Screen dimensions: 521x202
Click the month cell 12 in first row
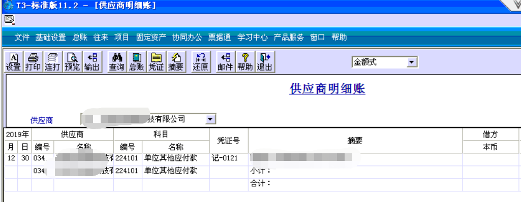[11, 158]
